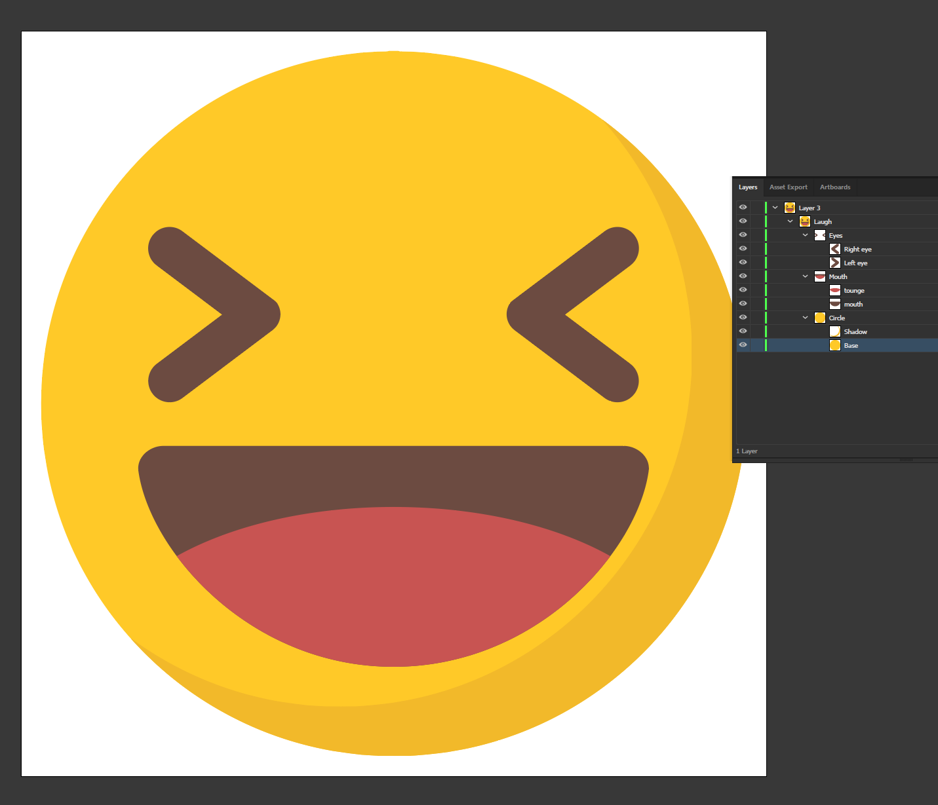Collapse the Laugh group chevron
Screen dimensions: 938x805
tap(790, 221)
